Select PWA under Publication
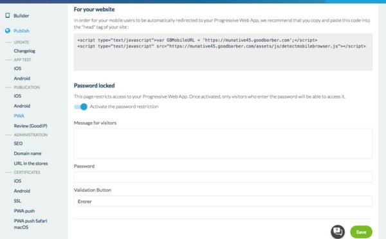 point(19,116)
